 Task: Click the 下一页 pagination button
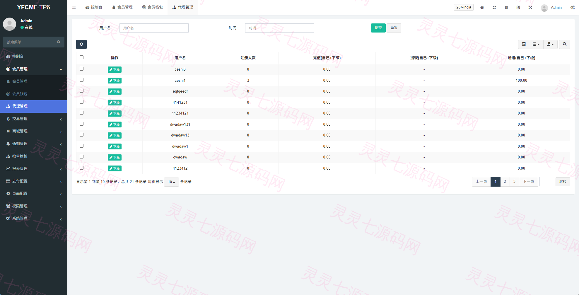[x=528, y=182]
